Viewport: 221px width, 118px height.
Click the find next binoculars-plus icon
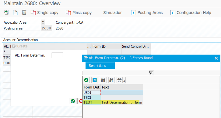(x=111, y=80)
